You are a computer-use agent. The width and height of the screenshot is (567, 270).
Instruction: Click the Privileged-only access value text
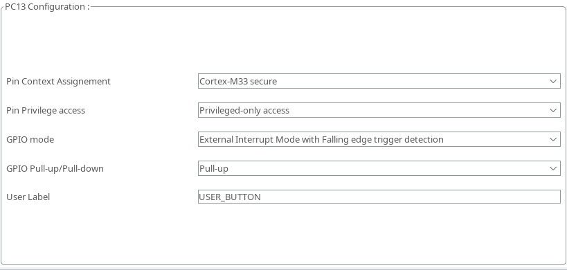pyautogui.click(x=244, y=111)
